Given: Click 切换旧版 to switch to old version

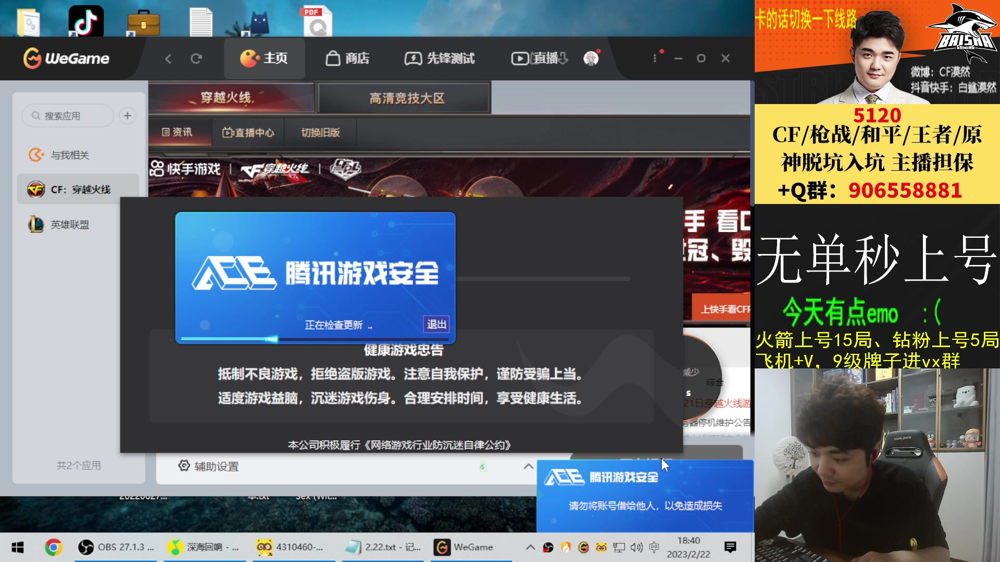Looking at the screenshot, I should point(320,132).
